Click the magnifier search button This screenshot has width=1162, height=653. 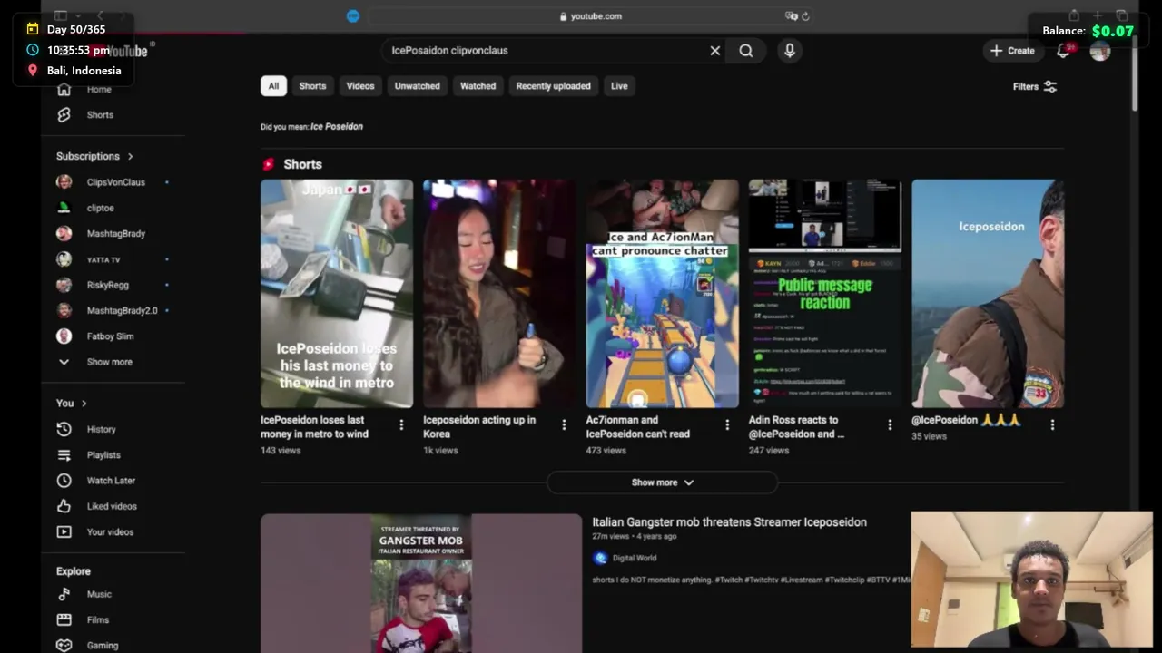[x=746, y=51]
